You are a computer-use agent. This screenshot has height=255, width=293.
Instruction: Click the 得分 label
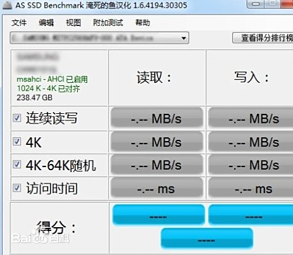point(56,228)
